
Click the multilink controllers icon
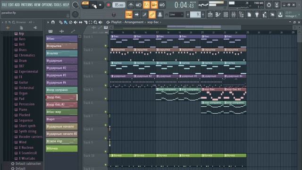click(x=159, y=15)
